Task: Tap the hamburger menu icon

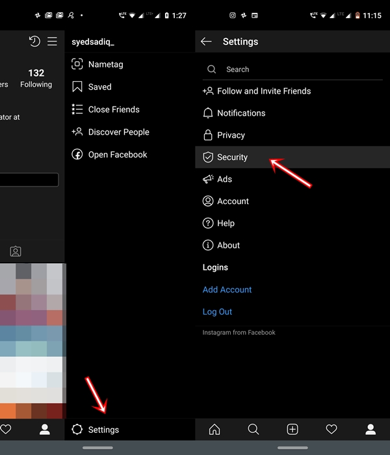Action: (52, 41)
